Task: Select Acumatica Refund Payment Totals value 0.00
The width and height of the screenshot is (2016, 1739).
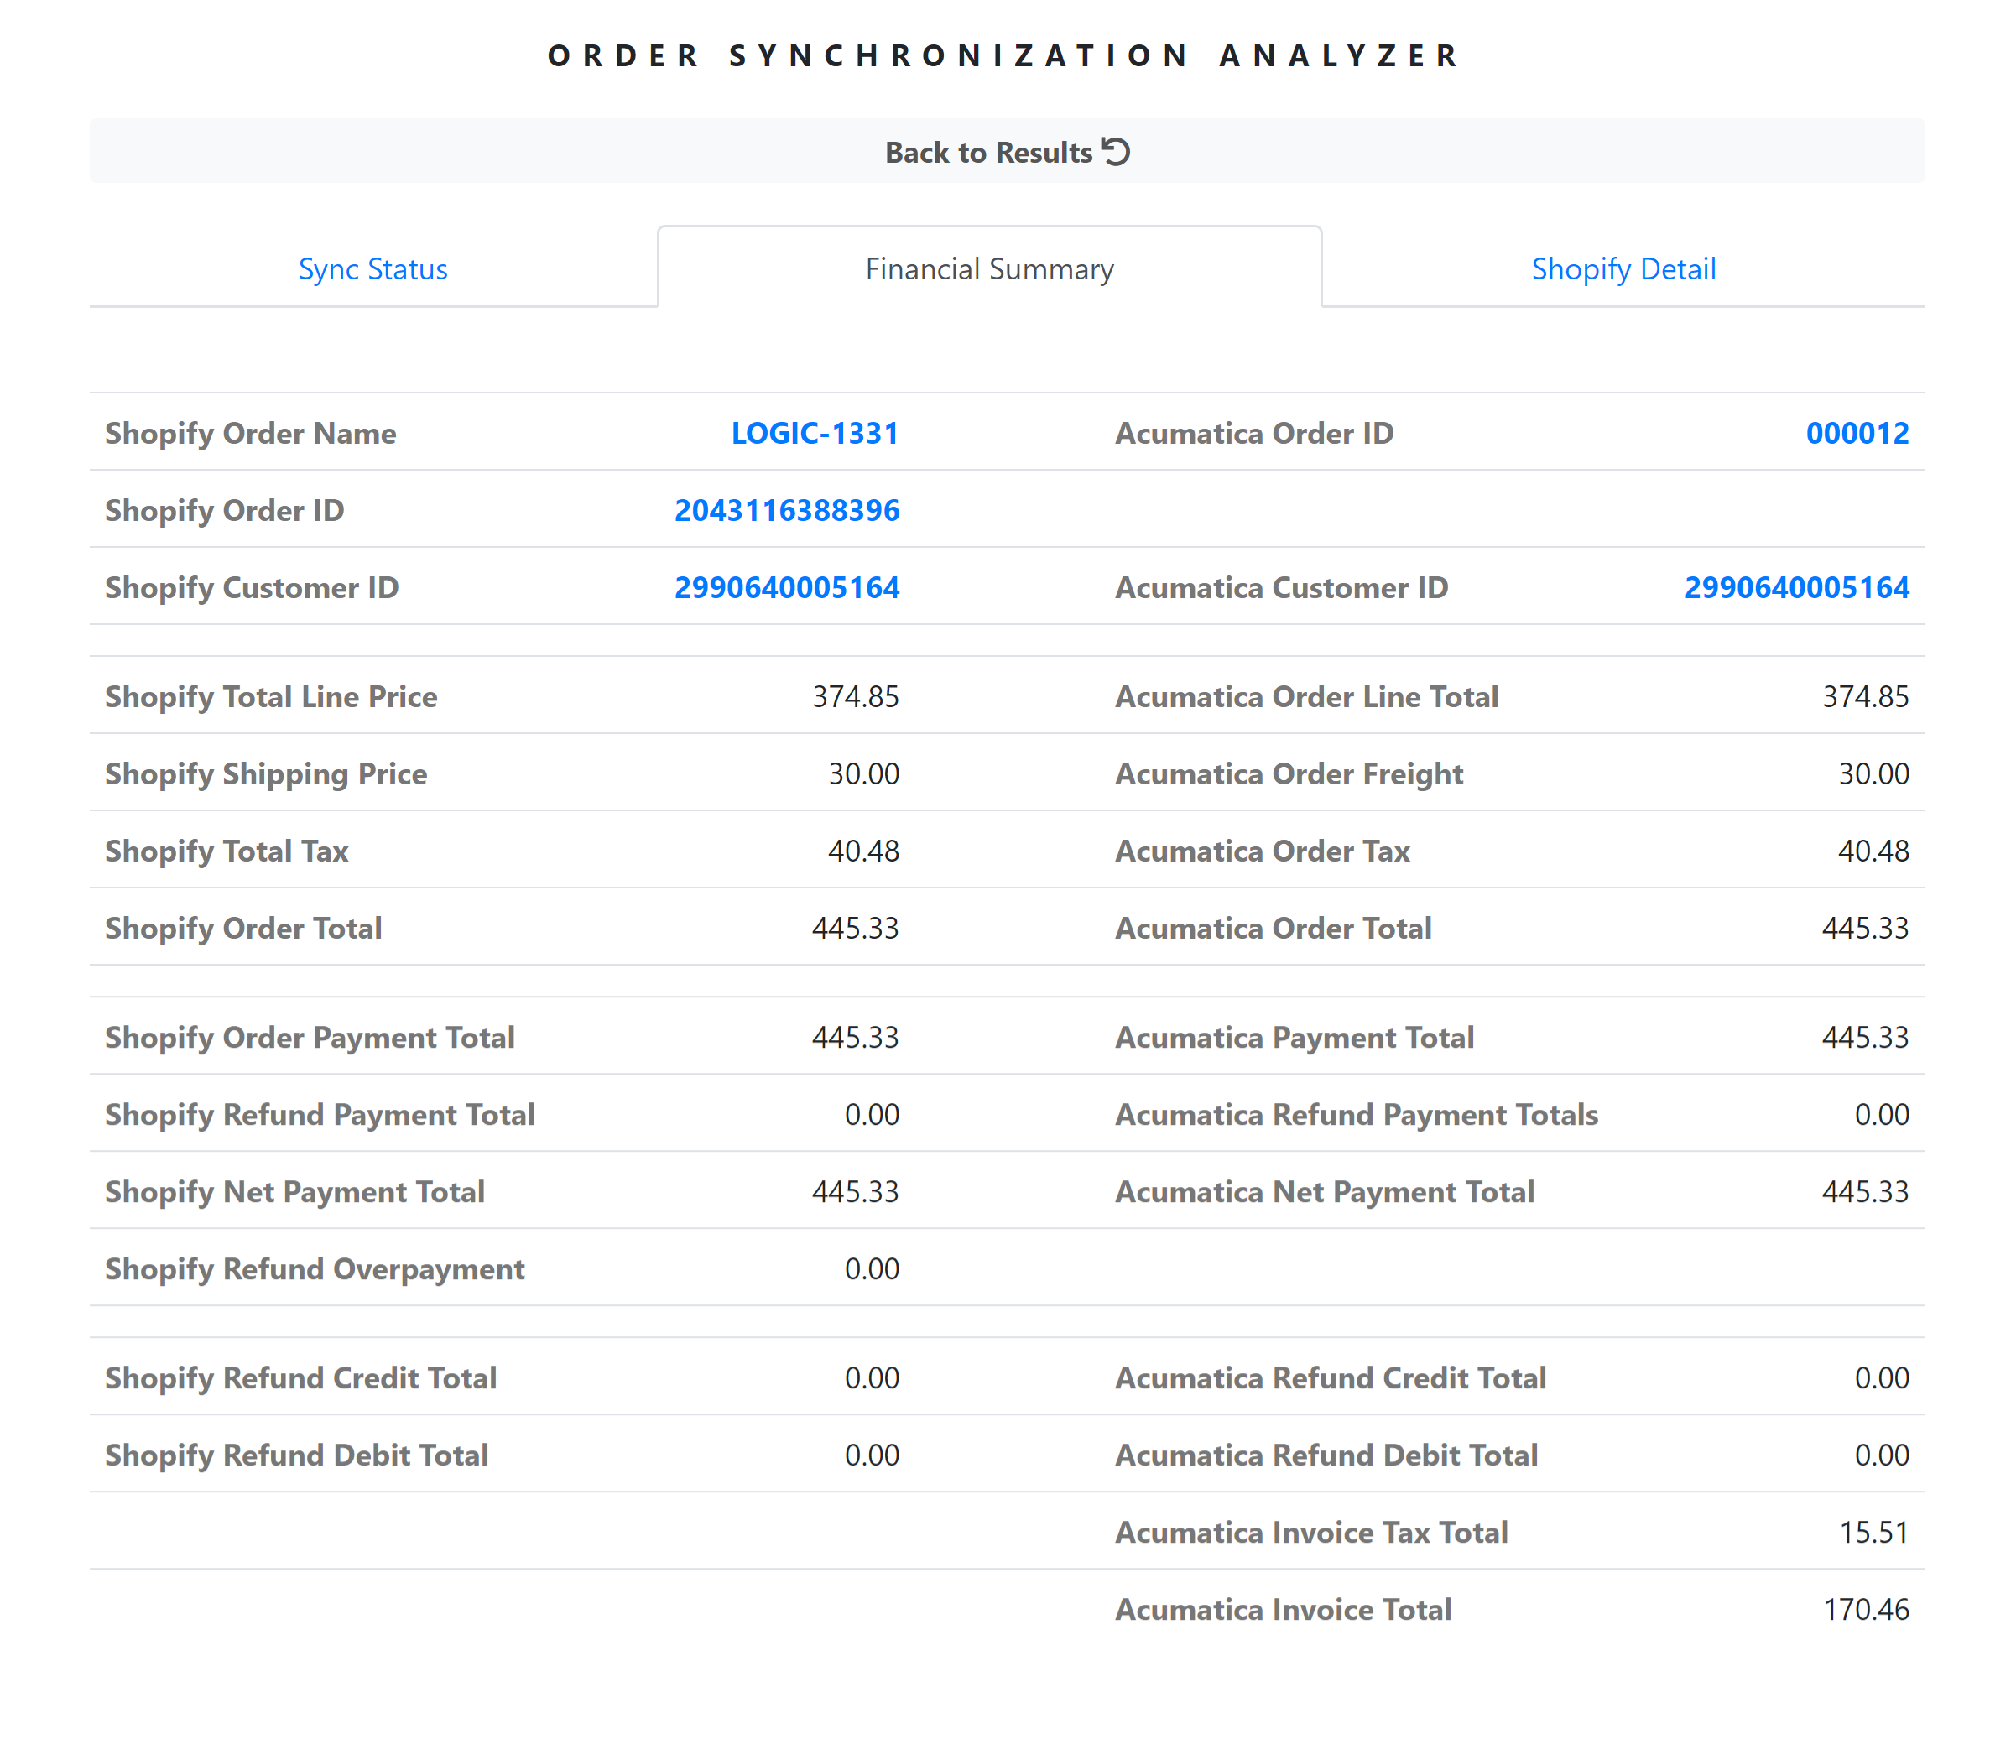Action: pyautogui.click(x=1882, y=1115)
